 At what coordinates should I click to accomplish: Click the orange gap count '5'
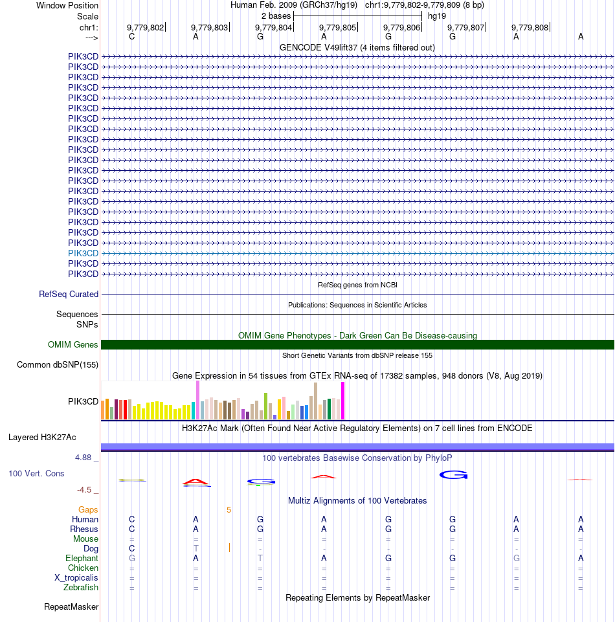pos(229,510)
